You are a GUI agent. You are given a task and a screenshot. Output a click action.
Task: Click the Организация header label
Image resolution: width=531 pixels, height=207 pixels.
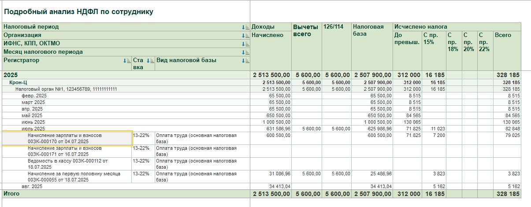tap(22, 35)
